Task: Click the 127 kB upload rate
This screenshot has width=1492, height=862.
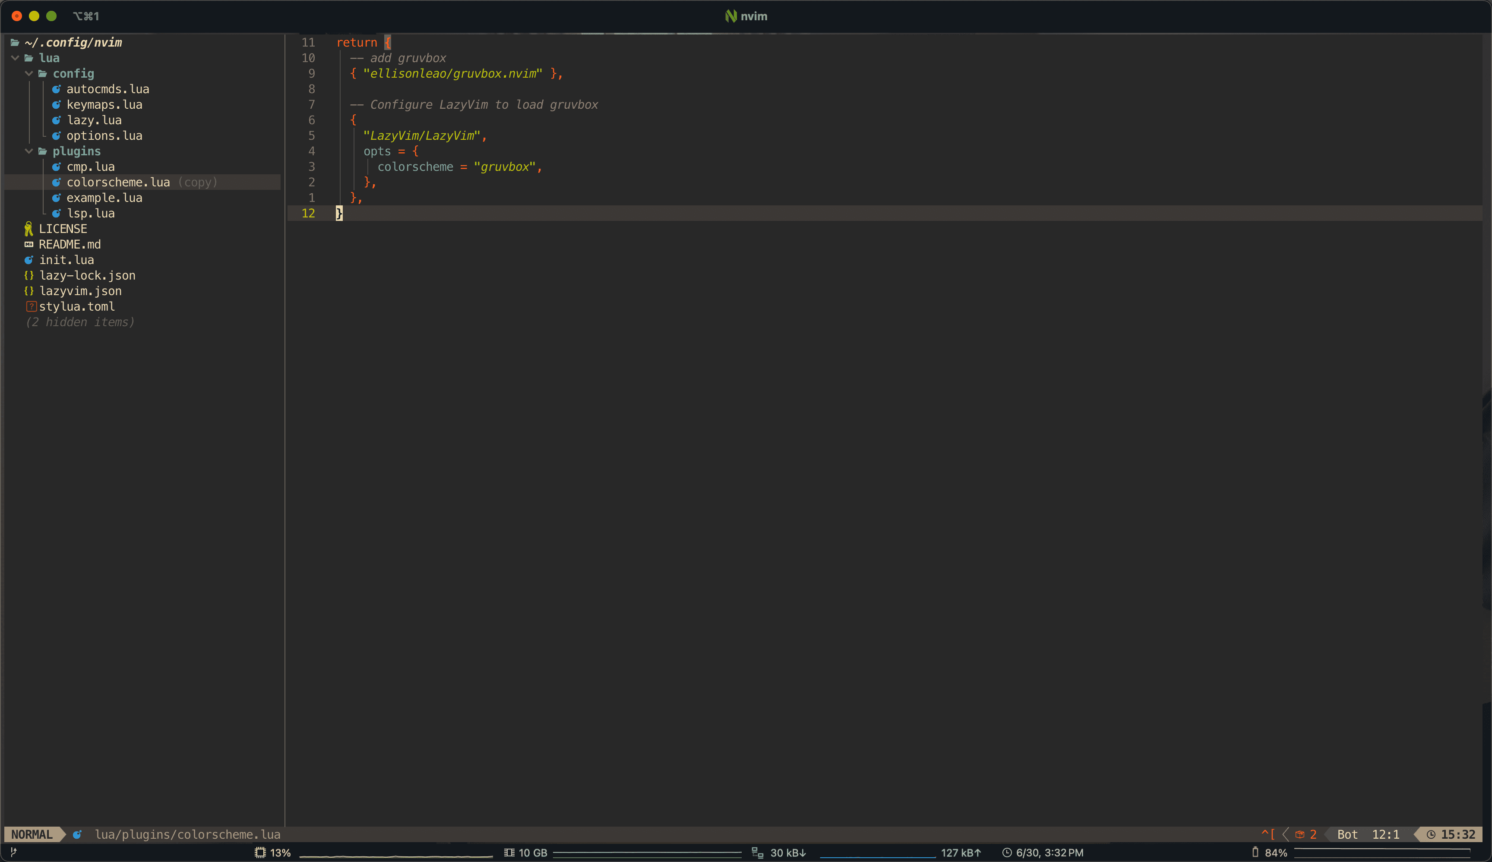Action: (961, 853)
